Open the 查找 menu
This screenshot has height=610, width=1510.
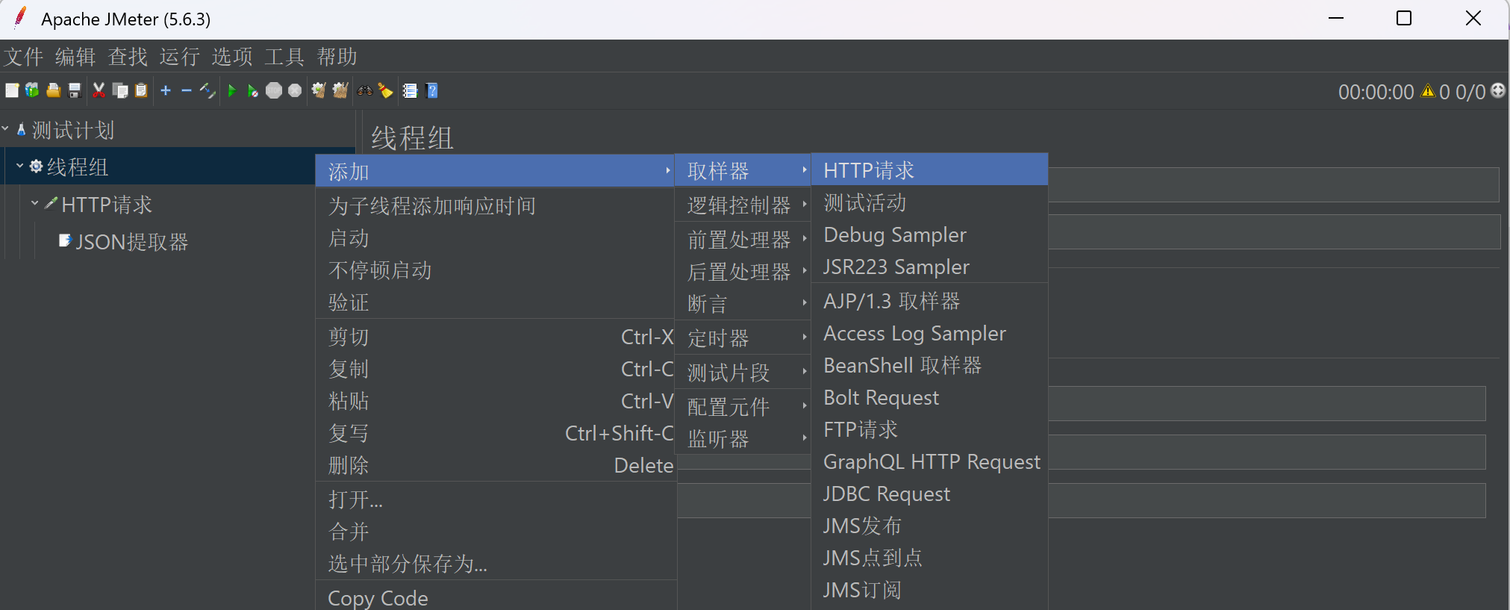tap(128, 57)
